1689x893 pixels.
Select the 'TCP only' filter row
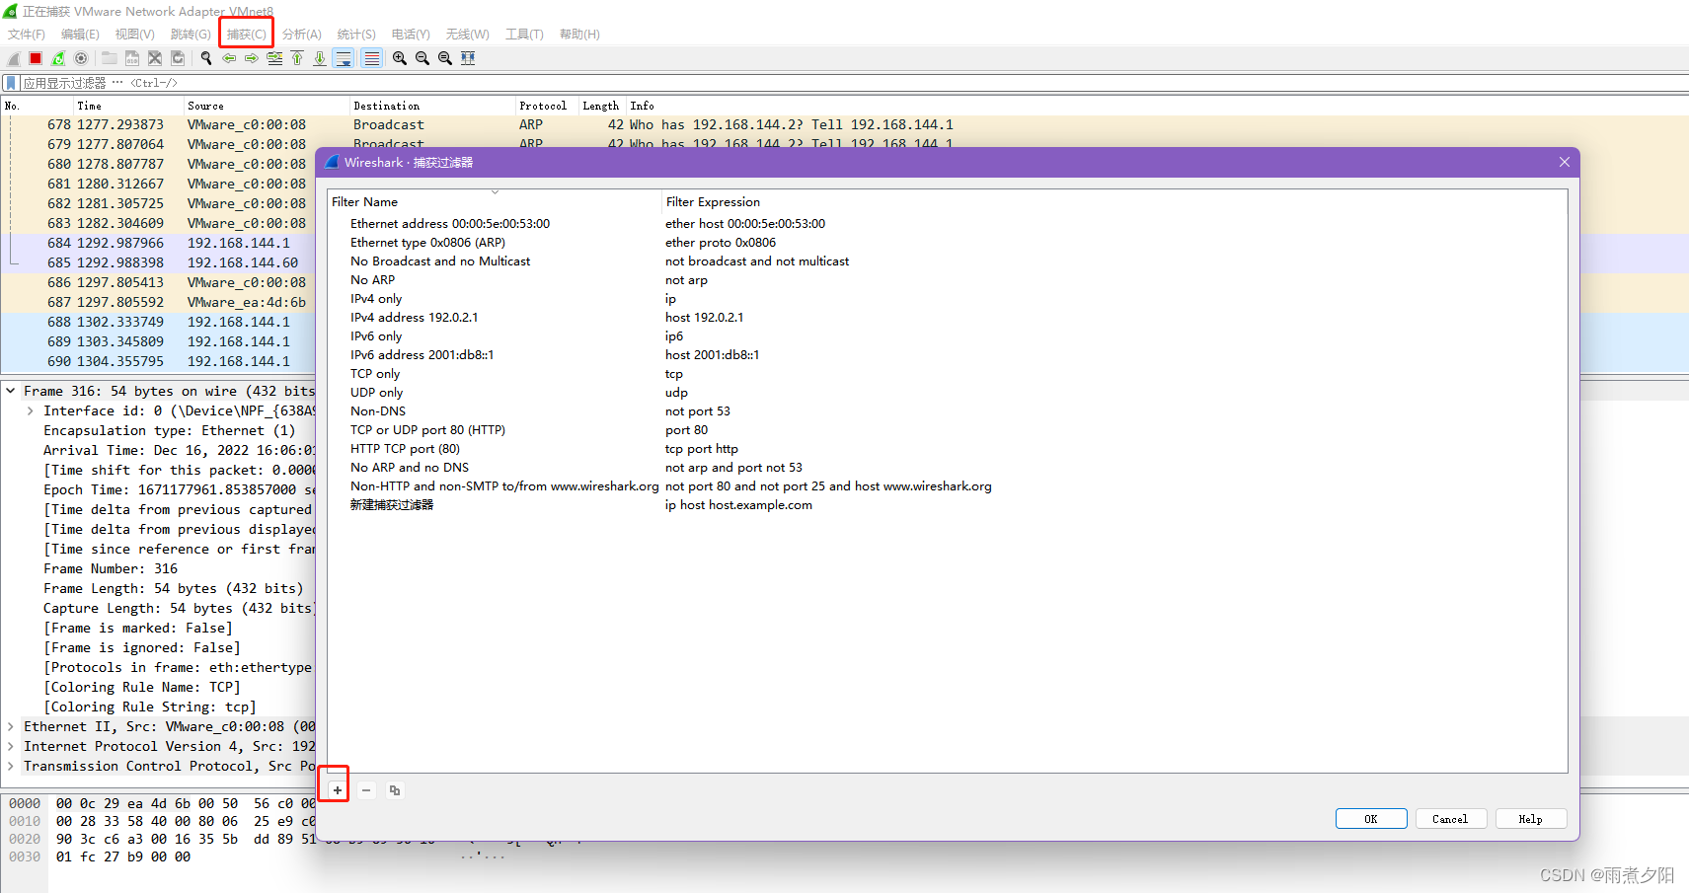(x=375, y=374)
